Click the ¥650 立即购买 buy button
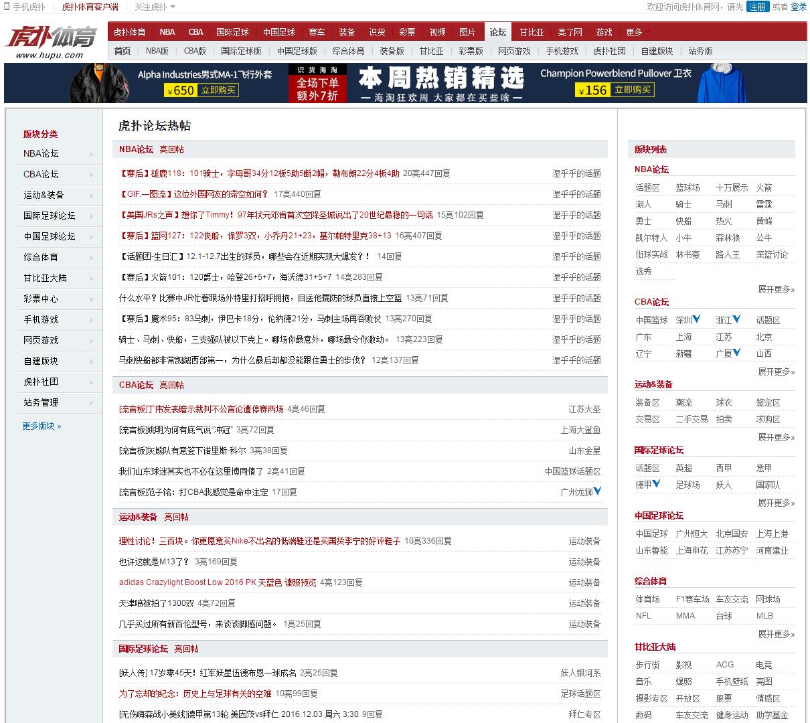The image size is (810, 723). (x=201, y=90)
